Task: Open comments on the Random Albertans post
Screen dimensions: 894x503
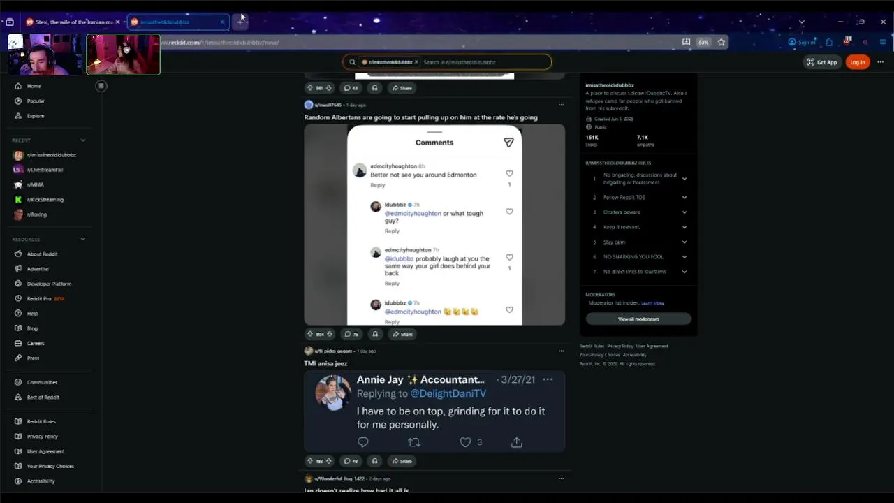Action: pos(351,334)
